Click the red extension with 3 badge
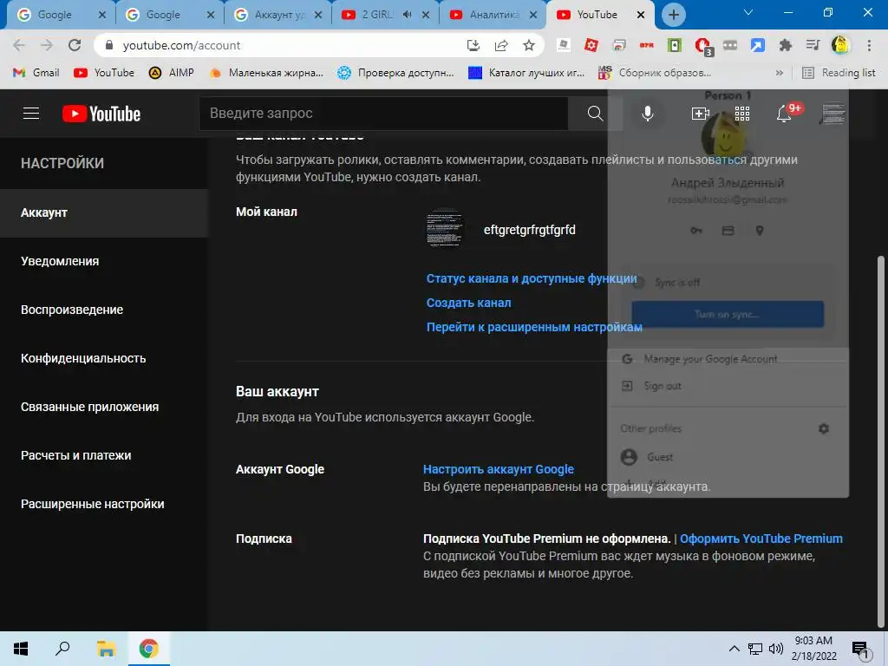This screenshot has width=888, height=666. (703, 47)
